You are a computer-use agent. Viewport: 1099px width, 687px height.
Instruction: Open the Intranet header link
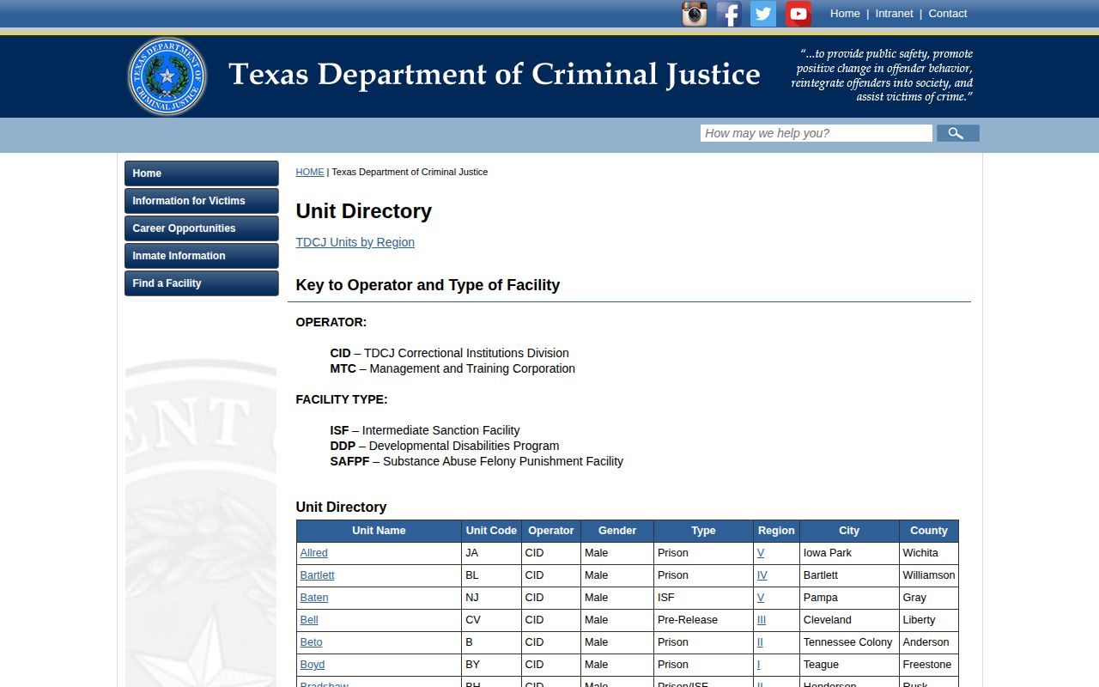coord(894,14)
